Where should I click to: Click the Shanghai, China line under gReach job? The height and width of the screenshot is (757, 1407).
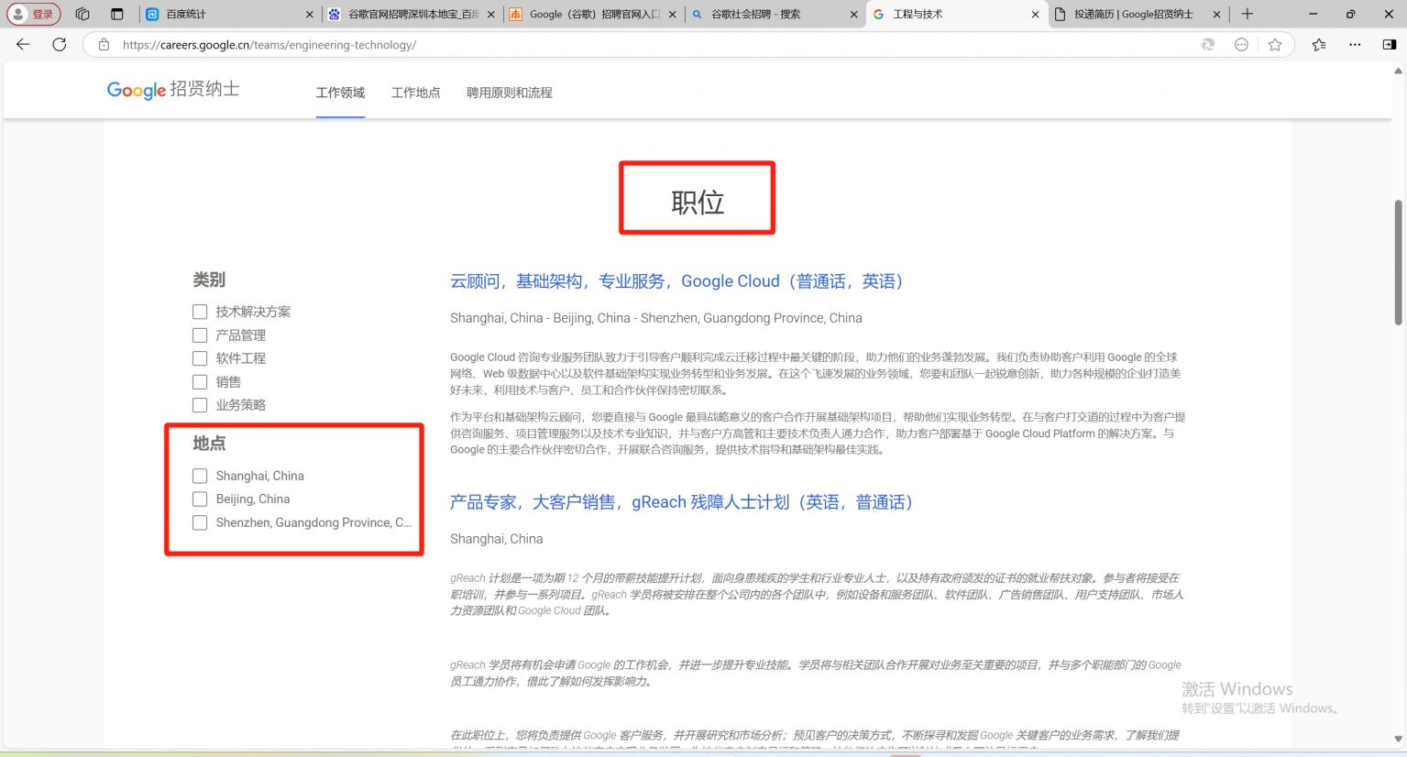click(497, 539)
